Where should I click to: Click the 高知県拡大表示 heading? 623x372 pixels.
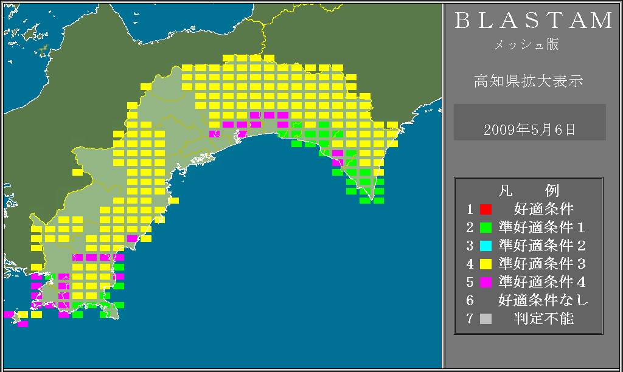[529, 81]
